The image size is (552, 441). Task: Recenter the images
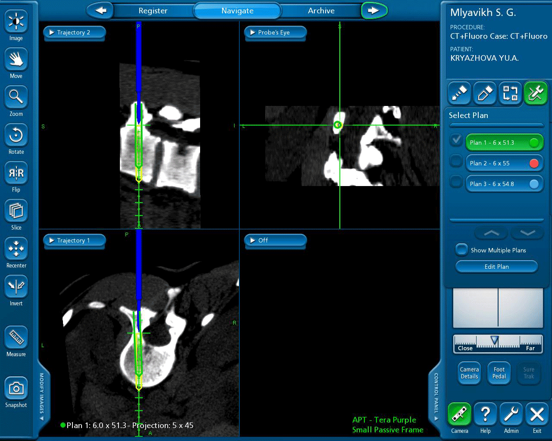click(16, 249)
